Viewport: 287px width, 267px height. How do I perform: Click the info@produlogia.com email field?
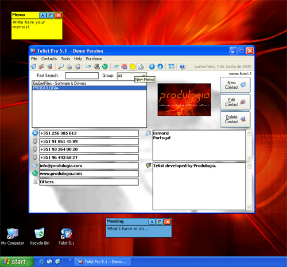tap(89, 166)
